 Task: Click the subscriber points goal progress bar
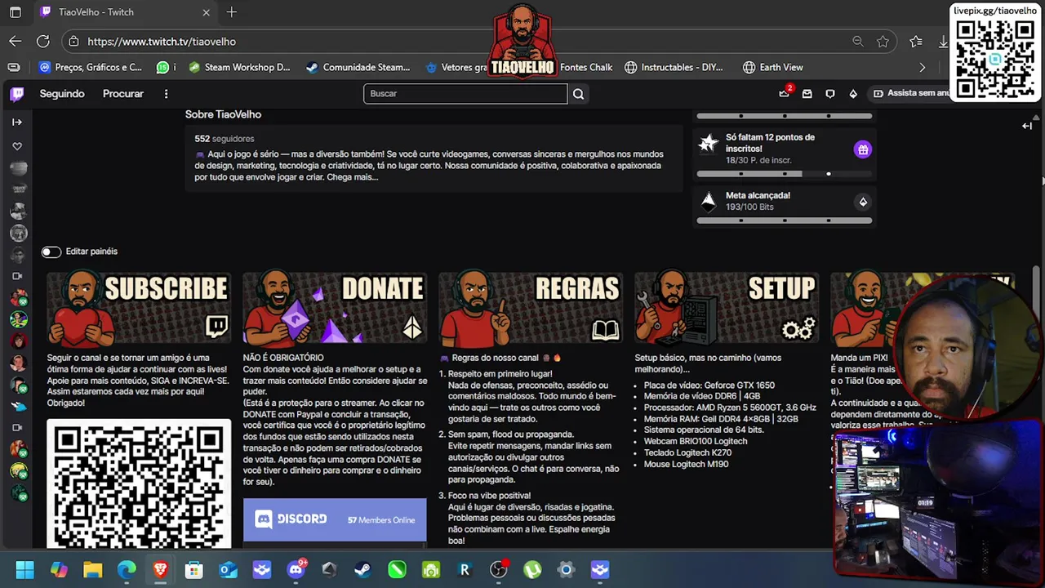coord(785,174)
